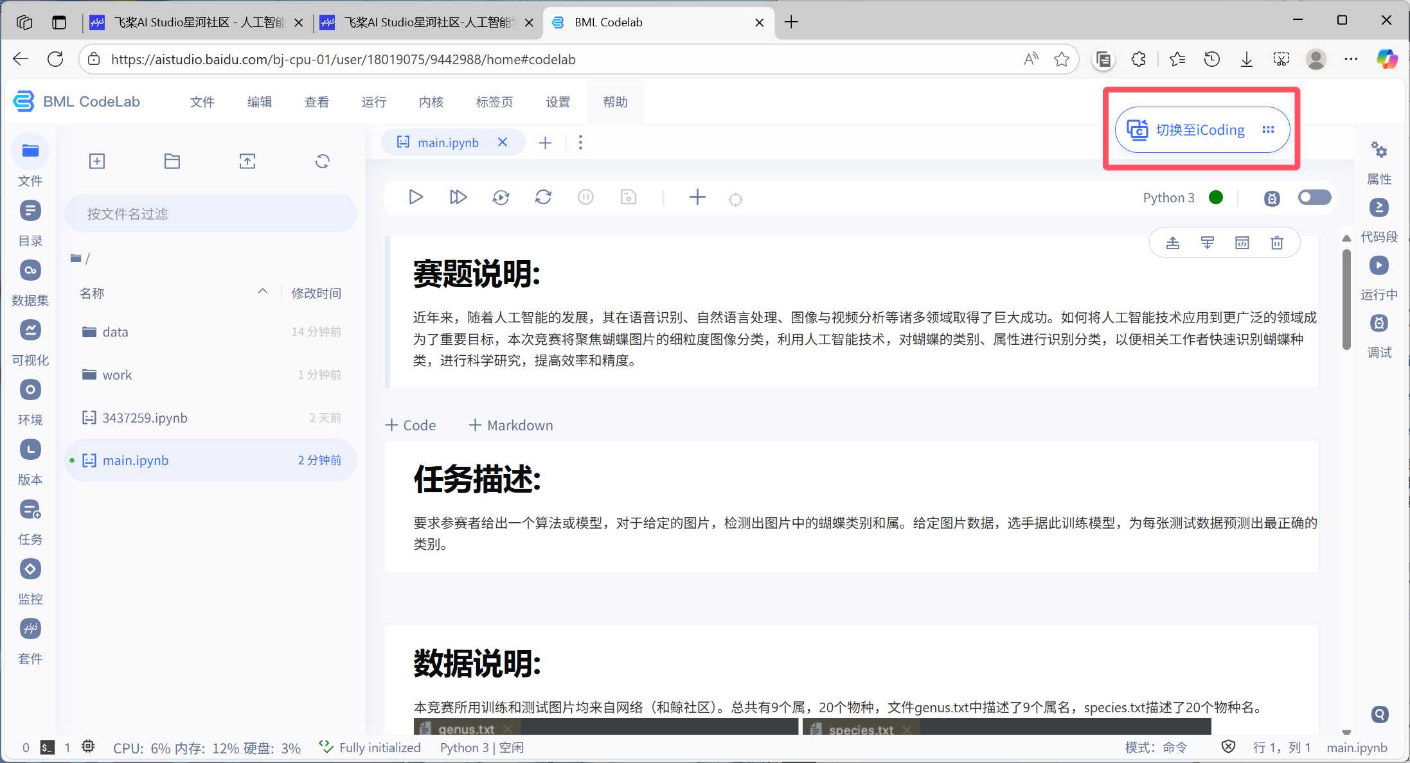Click the new file icon in file panel
Viewport: 1410px width, 763px height.
point(97,161)
